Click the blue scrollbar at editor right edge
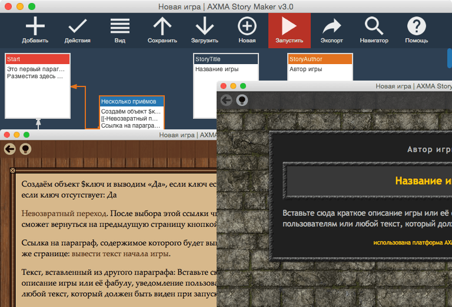The height and width of the screenshot is (307, 452). (450, 58)
